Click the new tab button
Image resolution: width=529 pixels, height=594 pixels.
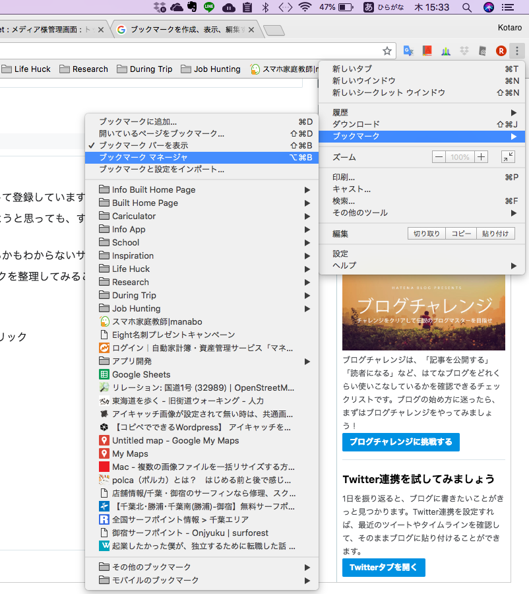click(274, 30)
